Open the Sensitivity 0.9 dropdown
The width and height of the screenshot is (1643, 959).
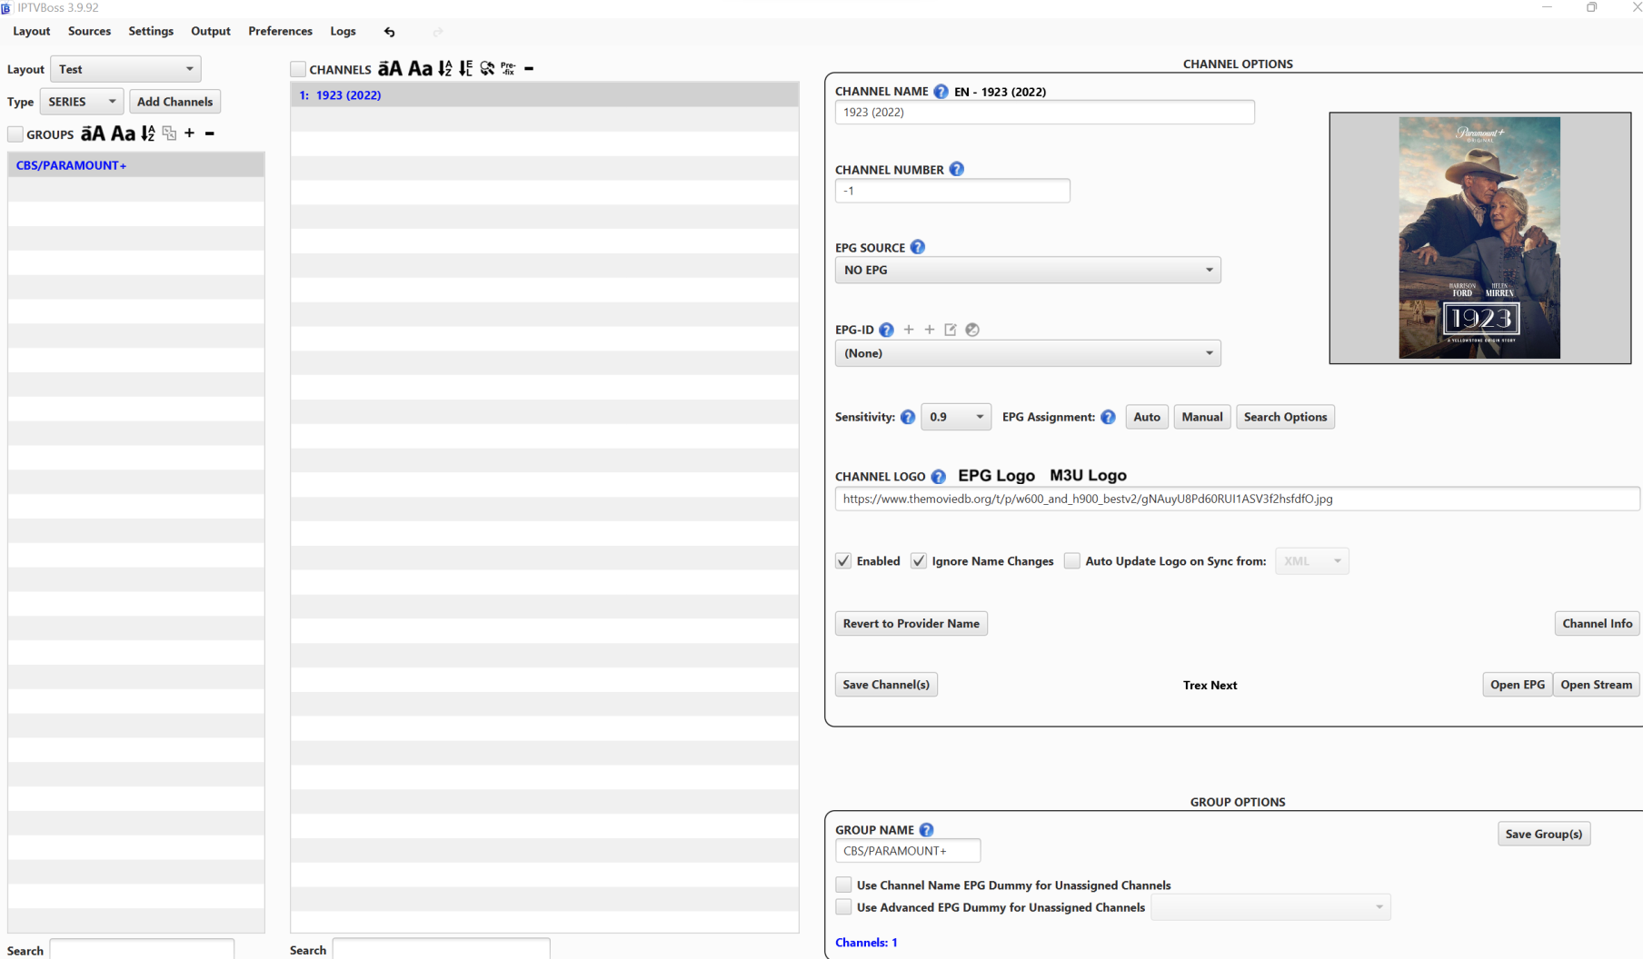(955, 417)
